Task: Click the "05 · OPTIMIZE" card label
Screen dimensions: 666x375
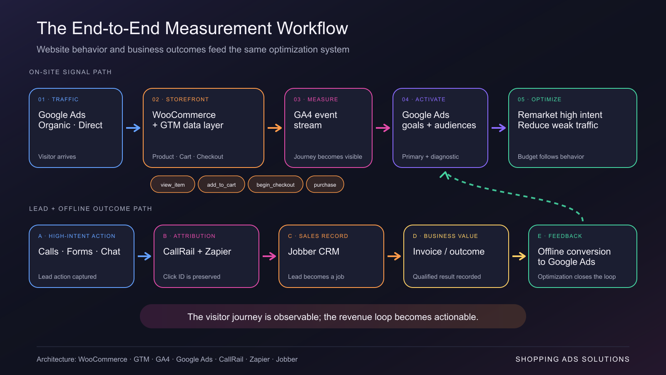Action: (539, 100)
